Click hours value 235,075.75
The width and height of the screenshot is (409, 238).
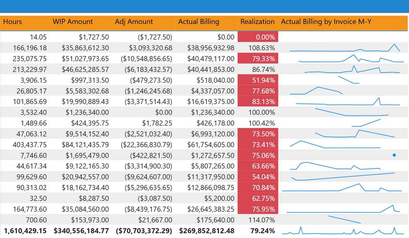[x=30, y=58]
